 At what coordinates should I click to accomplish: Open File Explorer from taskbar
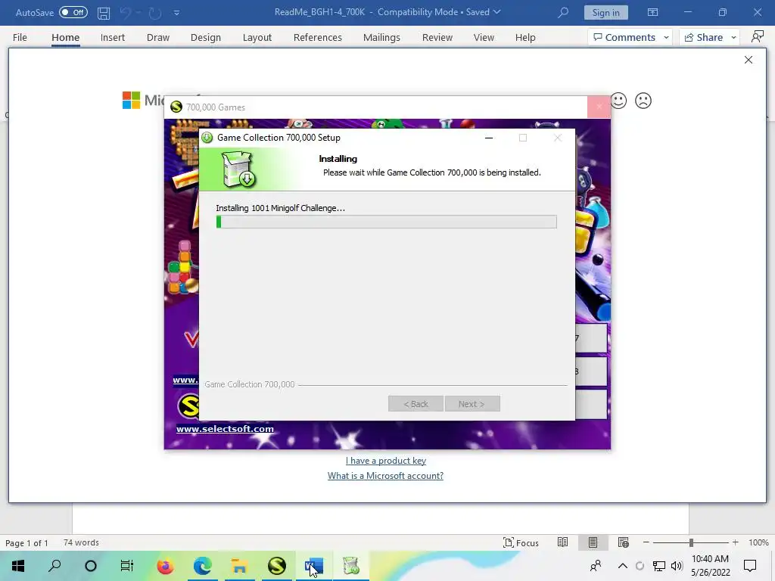tap(239, 566)
